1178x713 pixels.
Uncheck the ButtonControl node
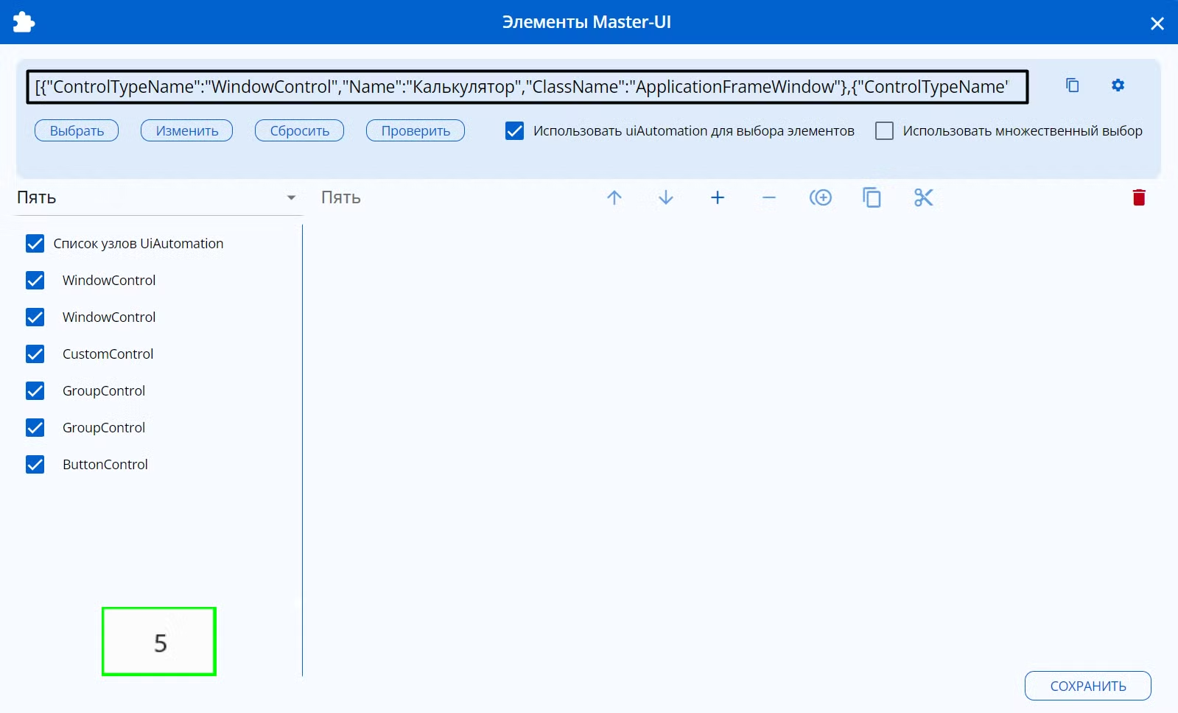(35, 465)
